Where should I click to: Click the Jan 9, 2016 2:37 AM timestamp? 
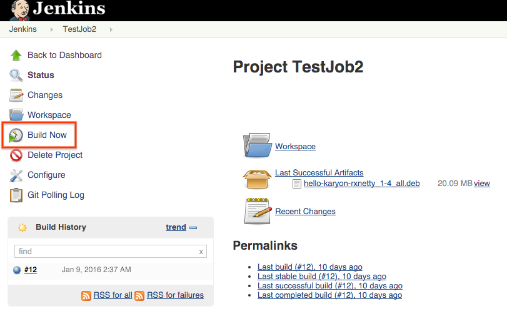tap(96, 270)
